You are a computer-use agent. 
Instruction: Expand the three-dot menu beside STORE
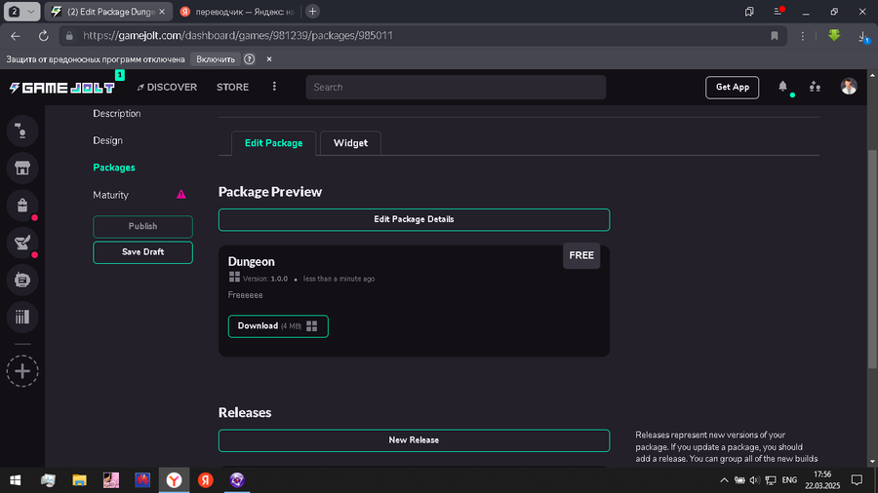[x=274, y=87]
